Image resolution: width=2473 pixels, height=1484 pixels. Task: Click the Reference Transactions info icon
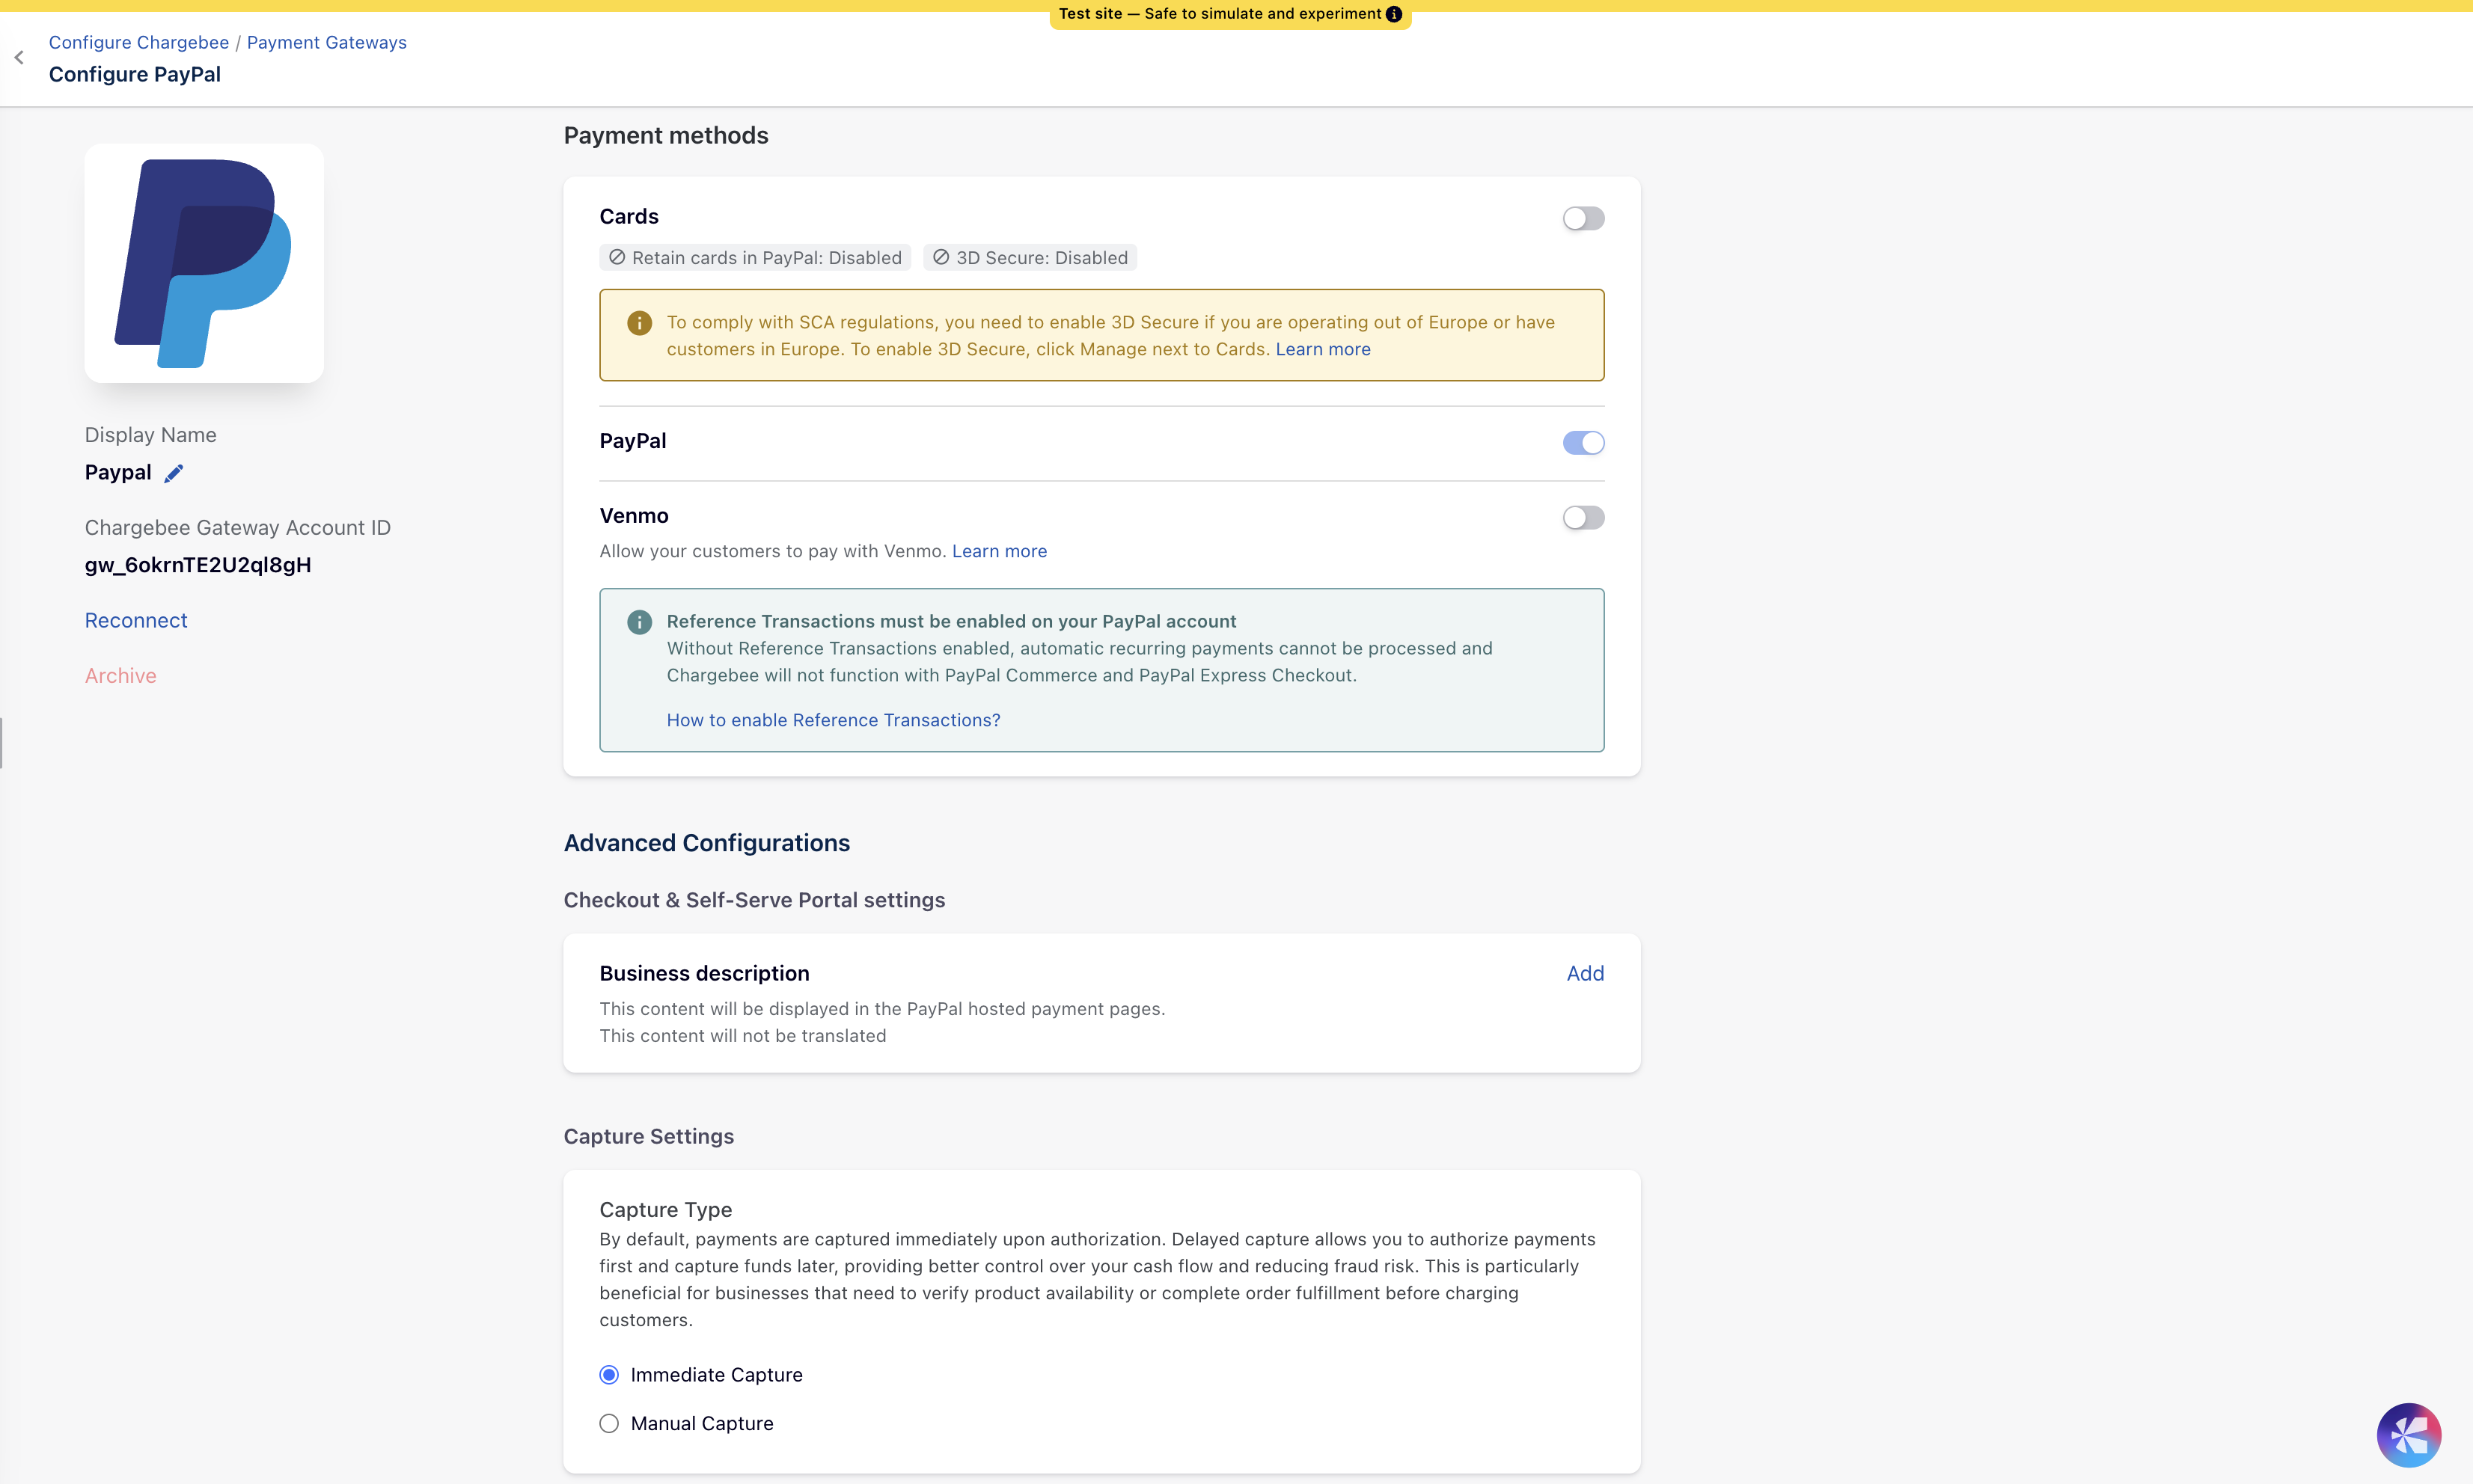click(639, 622)
